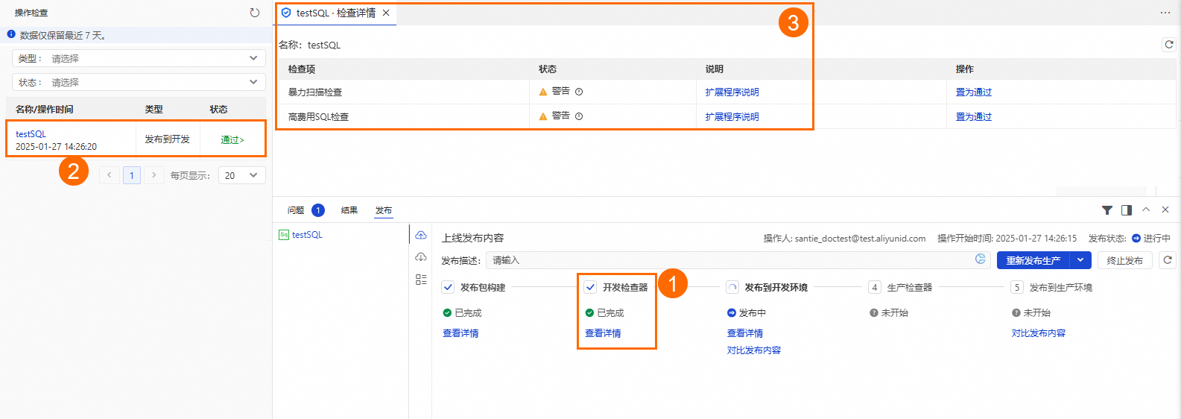Click the shield icon on the 检查详情 tab
The image size is (1181, 419).
coord(286,13)
